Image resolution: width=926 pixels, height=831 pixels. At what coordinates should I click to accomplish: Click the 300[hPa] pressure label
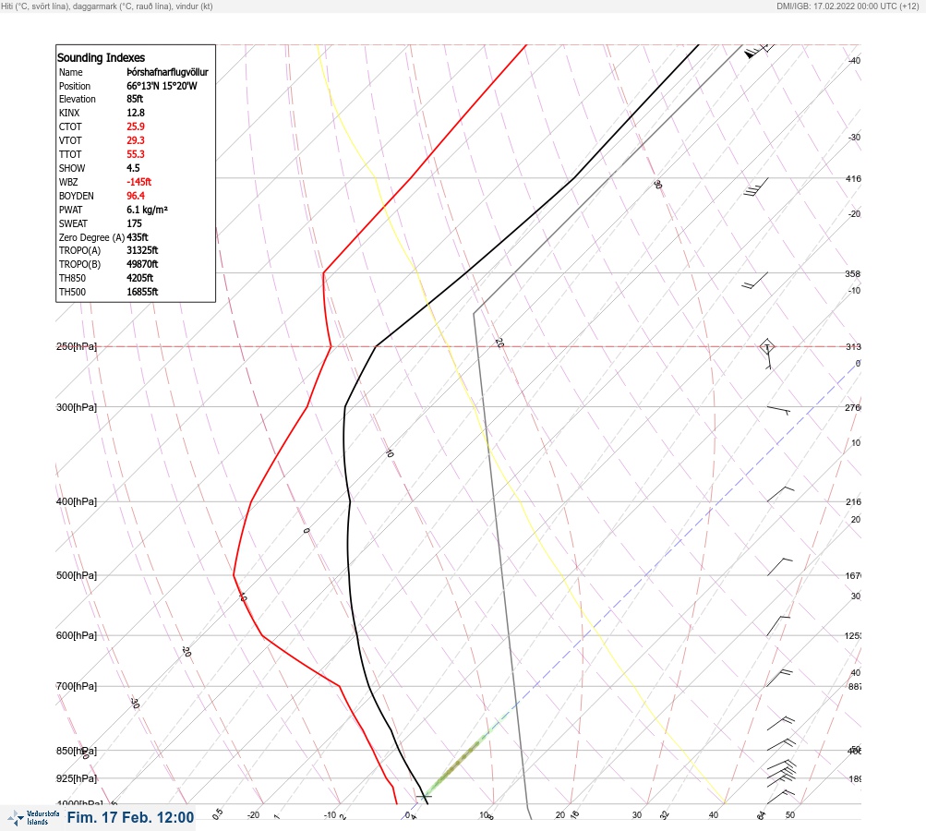[77, 407]
